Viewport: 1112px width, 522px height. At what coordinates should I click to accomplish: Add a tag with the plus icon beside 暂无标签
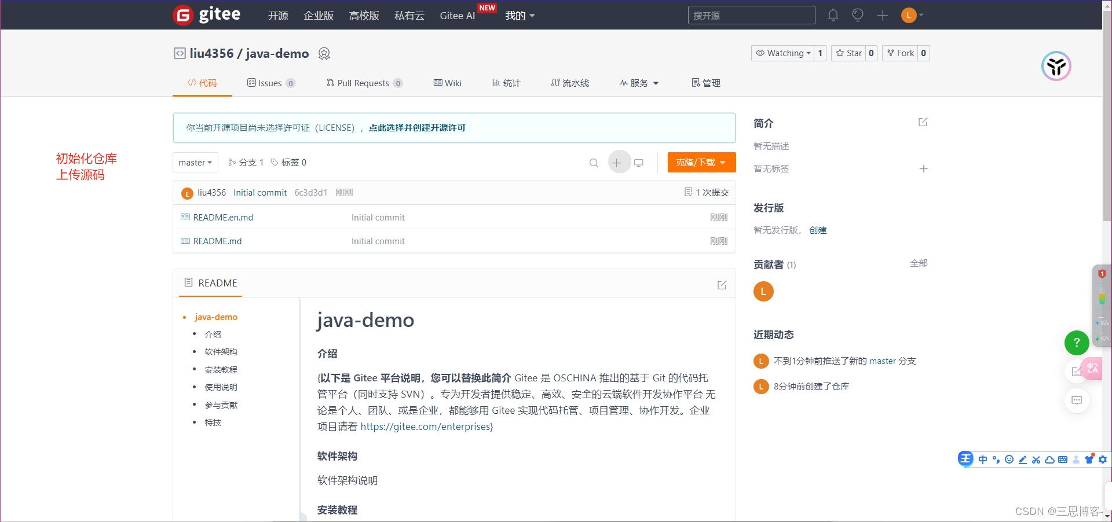point(924,169)
